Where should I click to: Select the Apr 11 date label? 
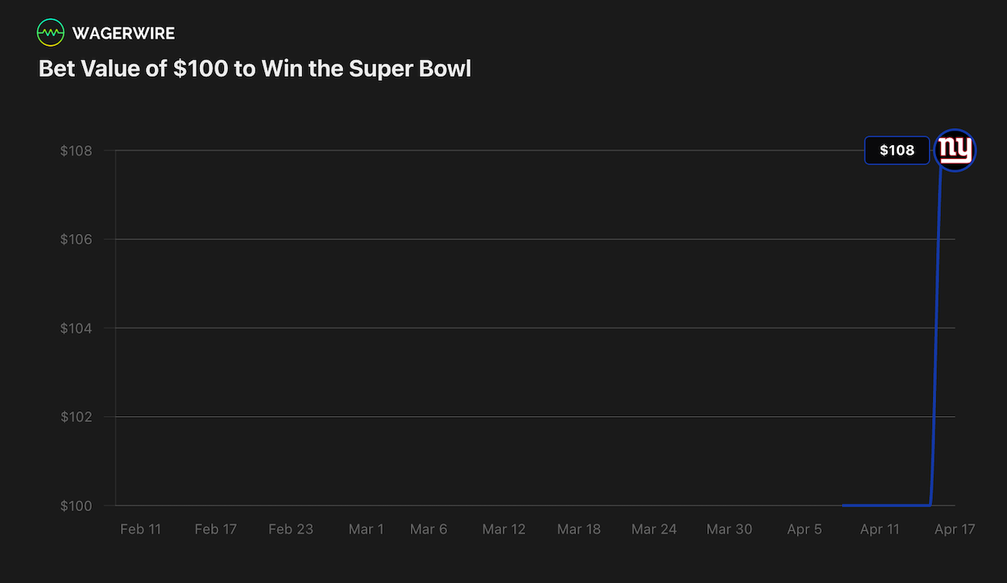tap(880, 530)
